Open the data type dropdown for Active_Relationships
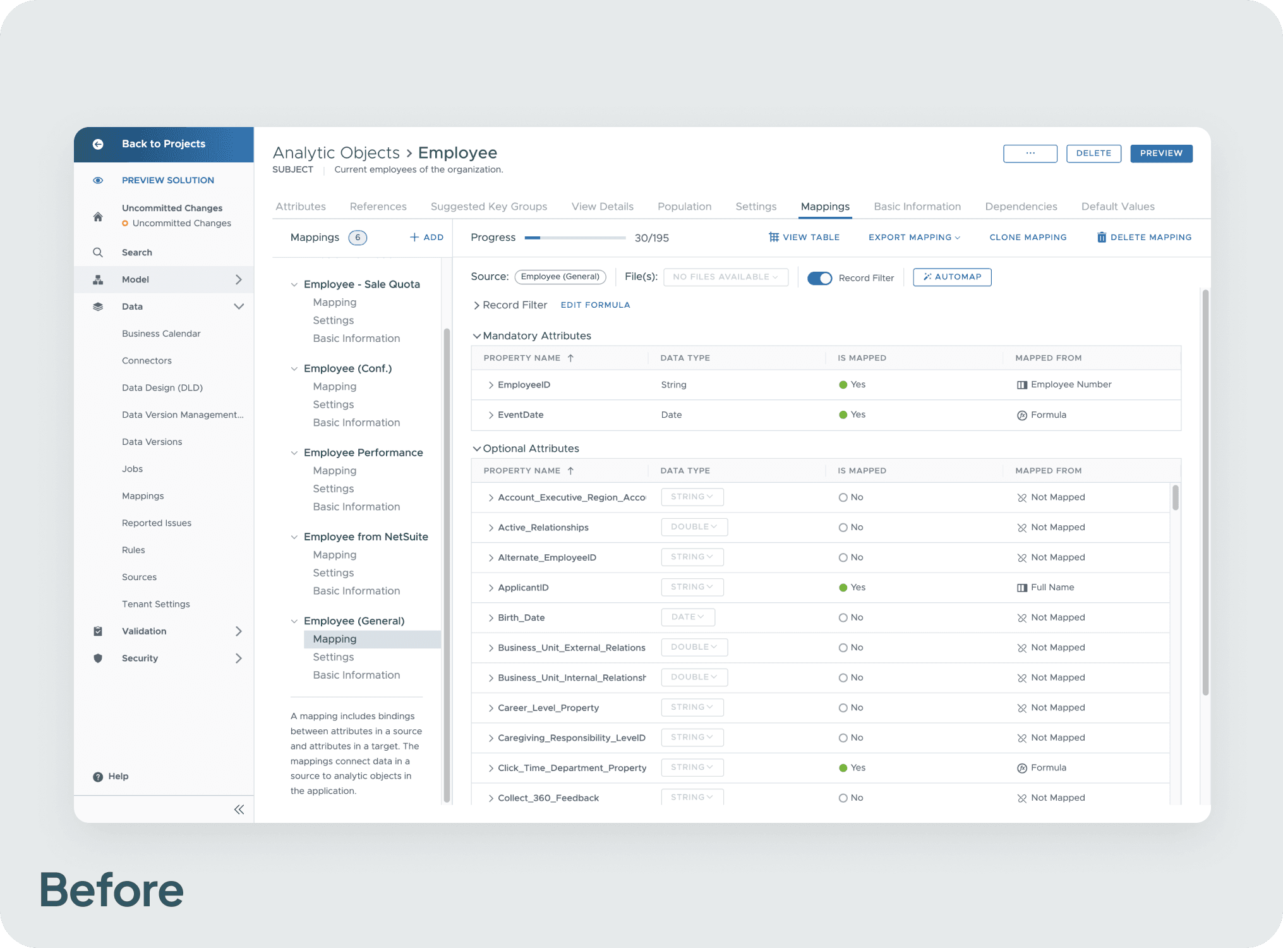This screenshot has width=1283, height=948. [694, 527]
